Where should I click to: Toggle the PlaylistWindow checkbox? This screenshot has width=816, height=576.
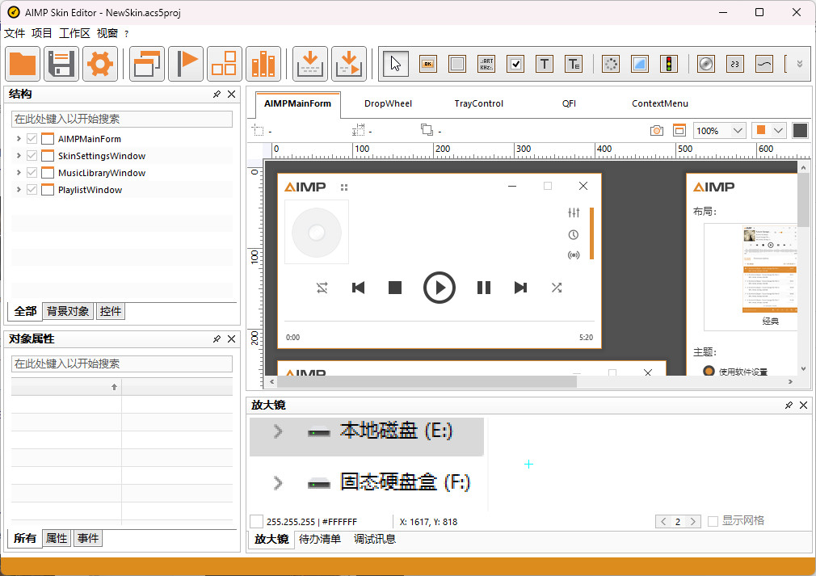pos(32,190)
